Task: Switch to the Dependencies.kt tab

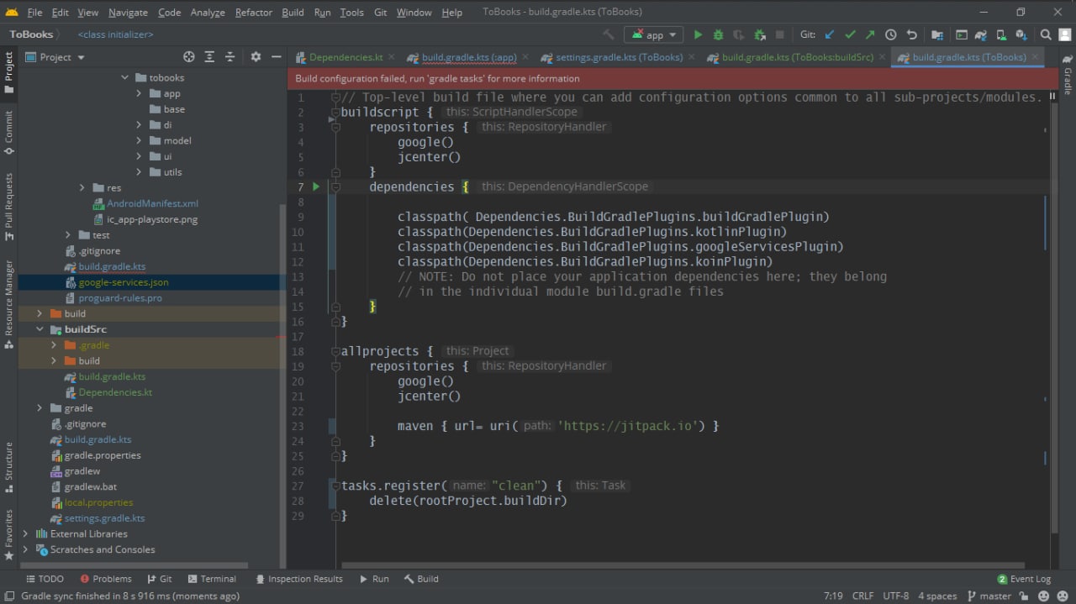Action: [x=346, y=57]
